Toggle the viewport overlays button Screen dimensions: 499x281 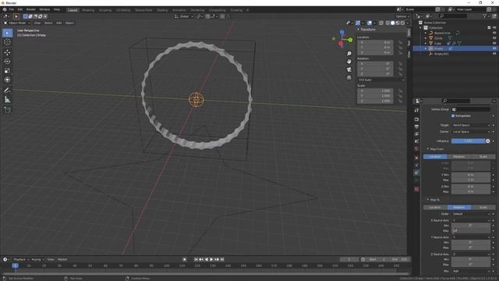[x=370, y=23]
